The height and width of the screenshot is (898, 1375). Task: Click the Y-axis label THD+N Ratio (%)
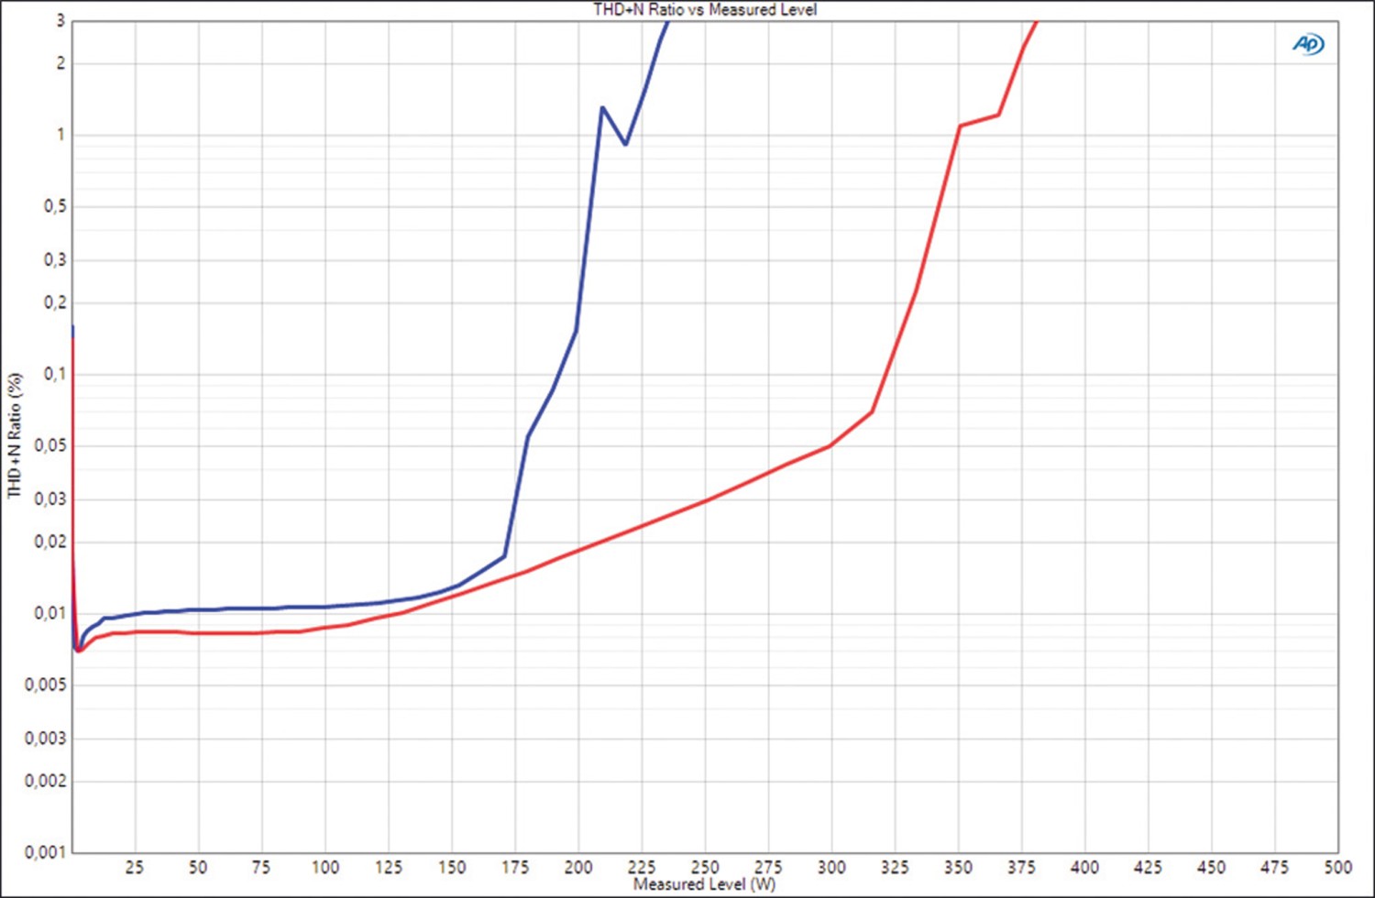click(15, 435)
